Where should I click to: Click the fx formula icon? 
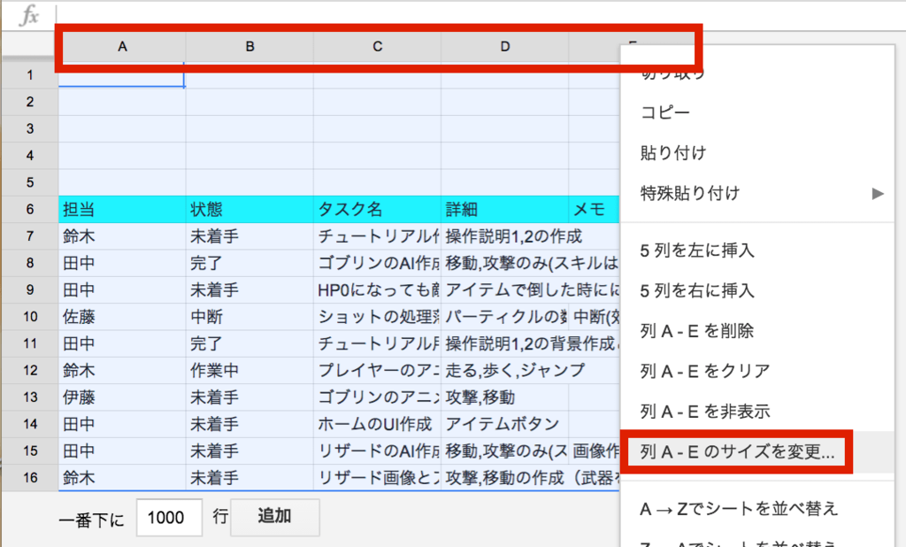click(31, 15)
